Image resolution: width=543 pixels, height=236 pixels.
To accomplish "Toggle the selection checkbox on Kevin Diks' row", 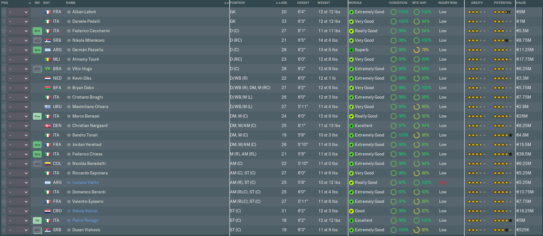I will click(x=3, y=78).
